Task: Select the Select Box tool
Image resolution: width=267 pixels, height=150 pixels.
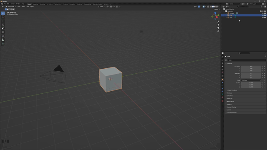Action: (3, 13)
